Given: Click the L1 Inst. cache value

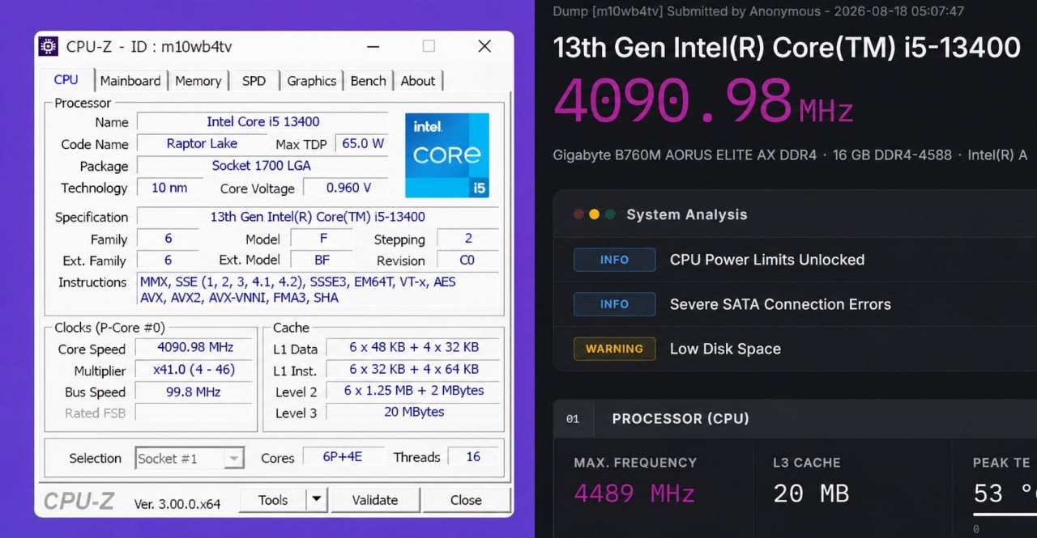Looking at the screenshot, I should click(x=413, y=370).
